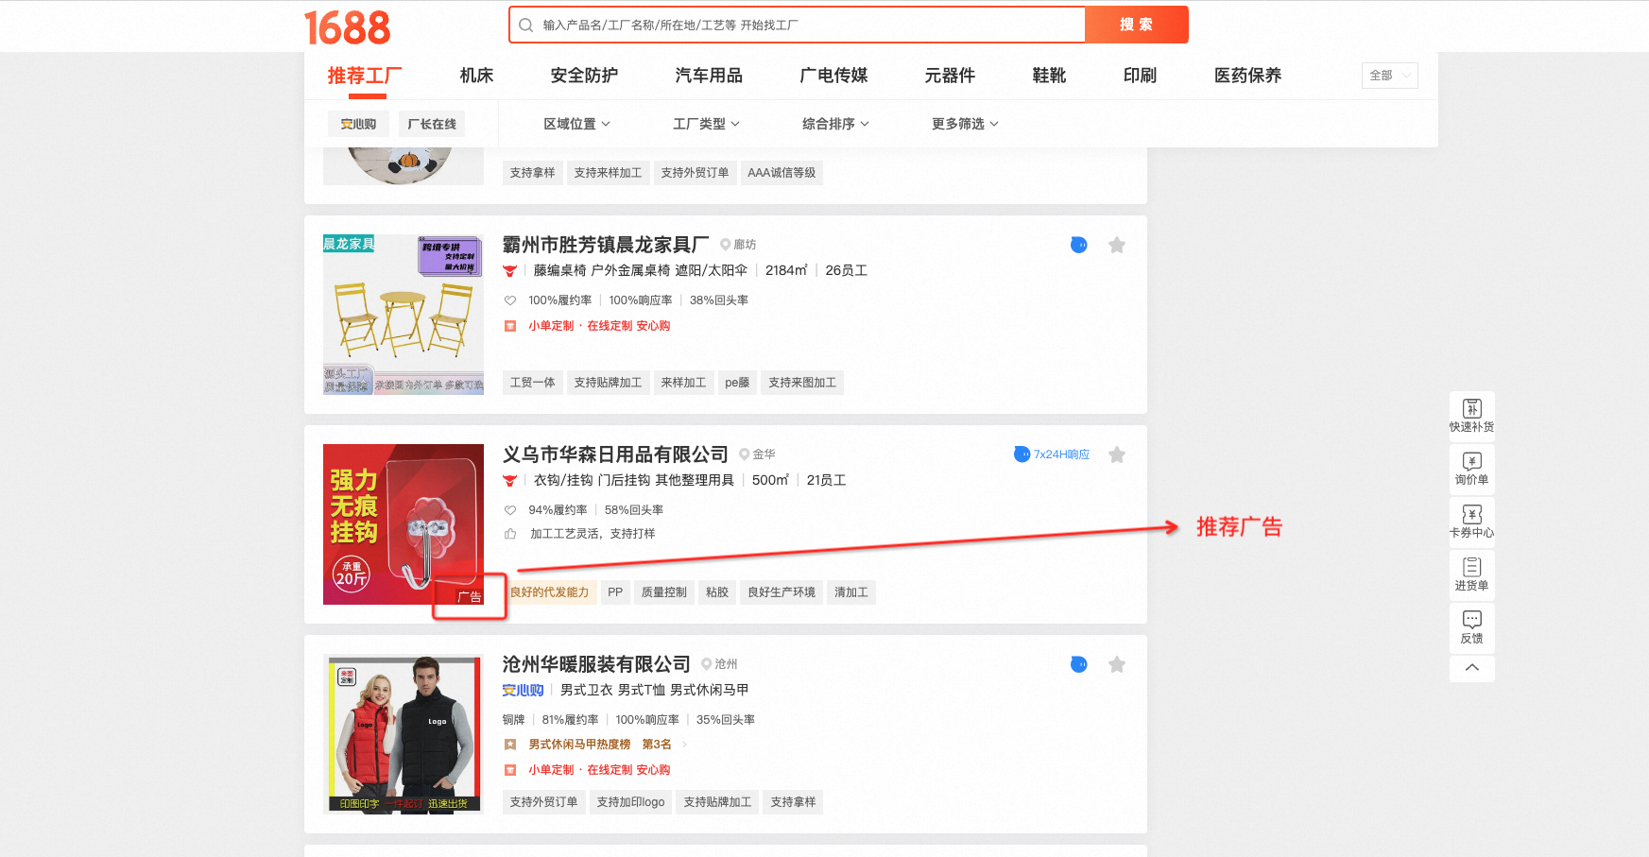Click the back-to-top arrow icon
Viewport: 1649px width, 857px height.
tap(1471, 668)
